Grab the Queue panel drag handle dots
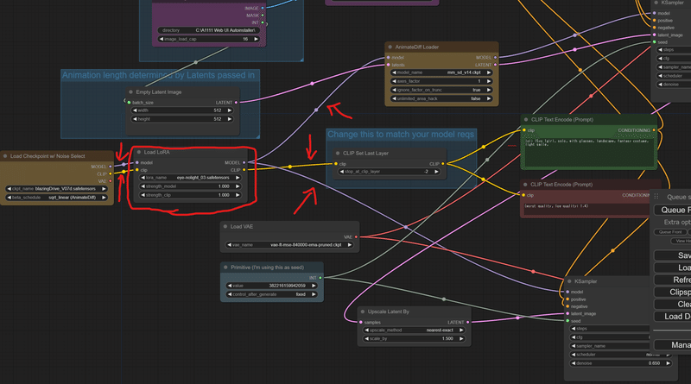The width and height of the screenshot is (691, 384). click(656, 197)
